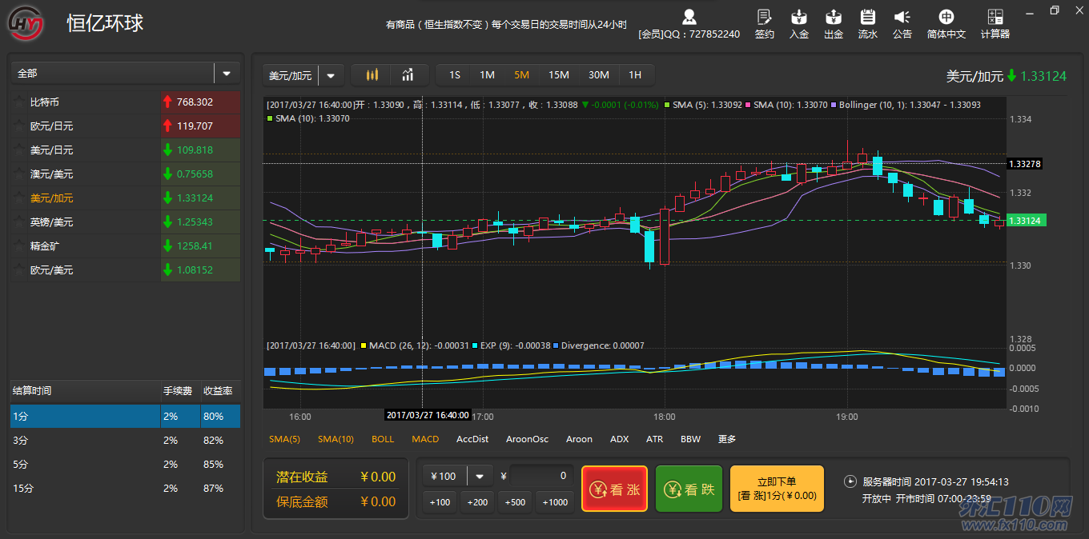This screenshot has height=539, width=1089.
Task: Click the 结算时间 column header
Action: (x=32, y=391)
